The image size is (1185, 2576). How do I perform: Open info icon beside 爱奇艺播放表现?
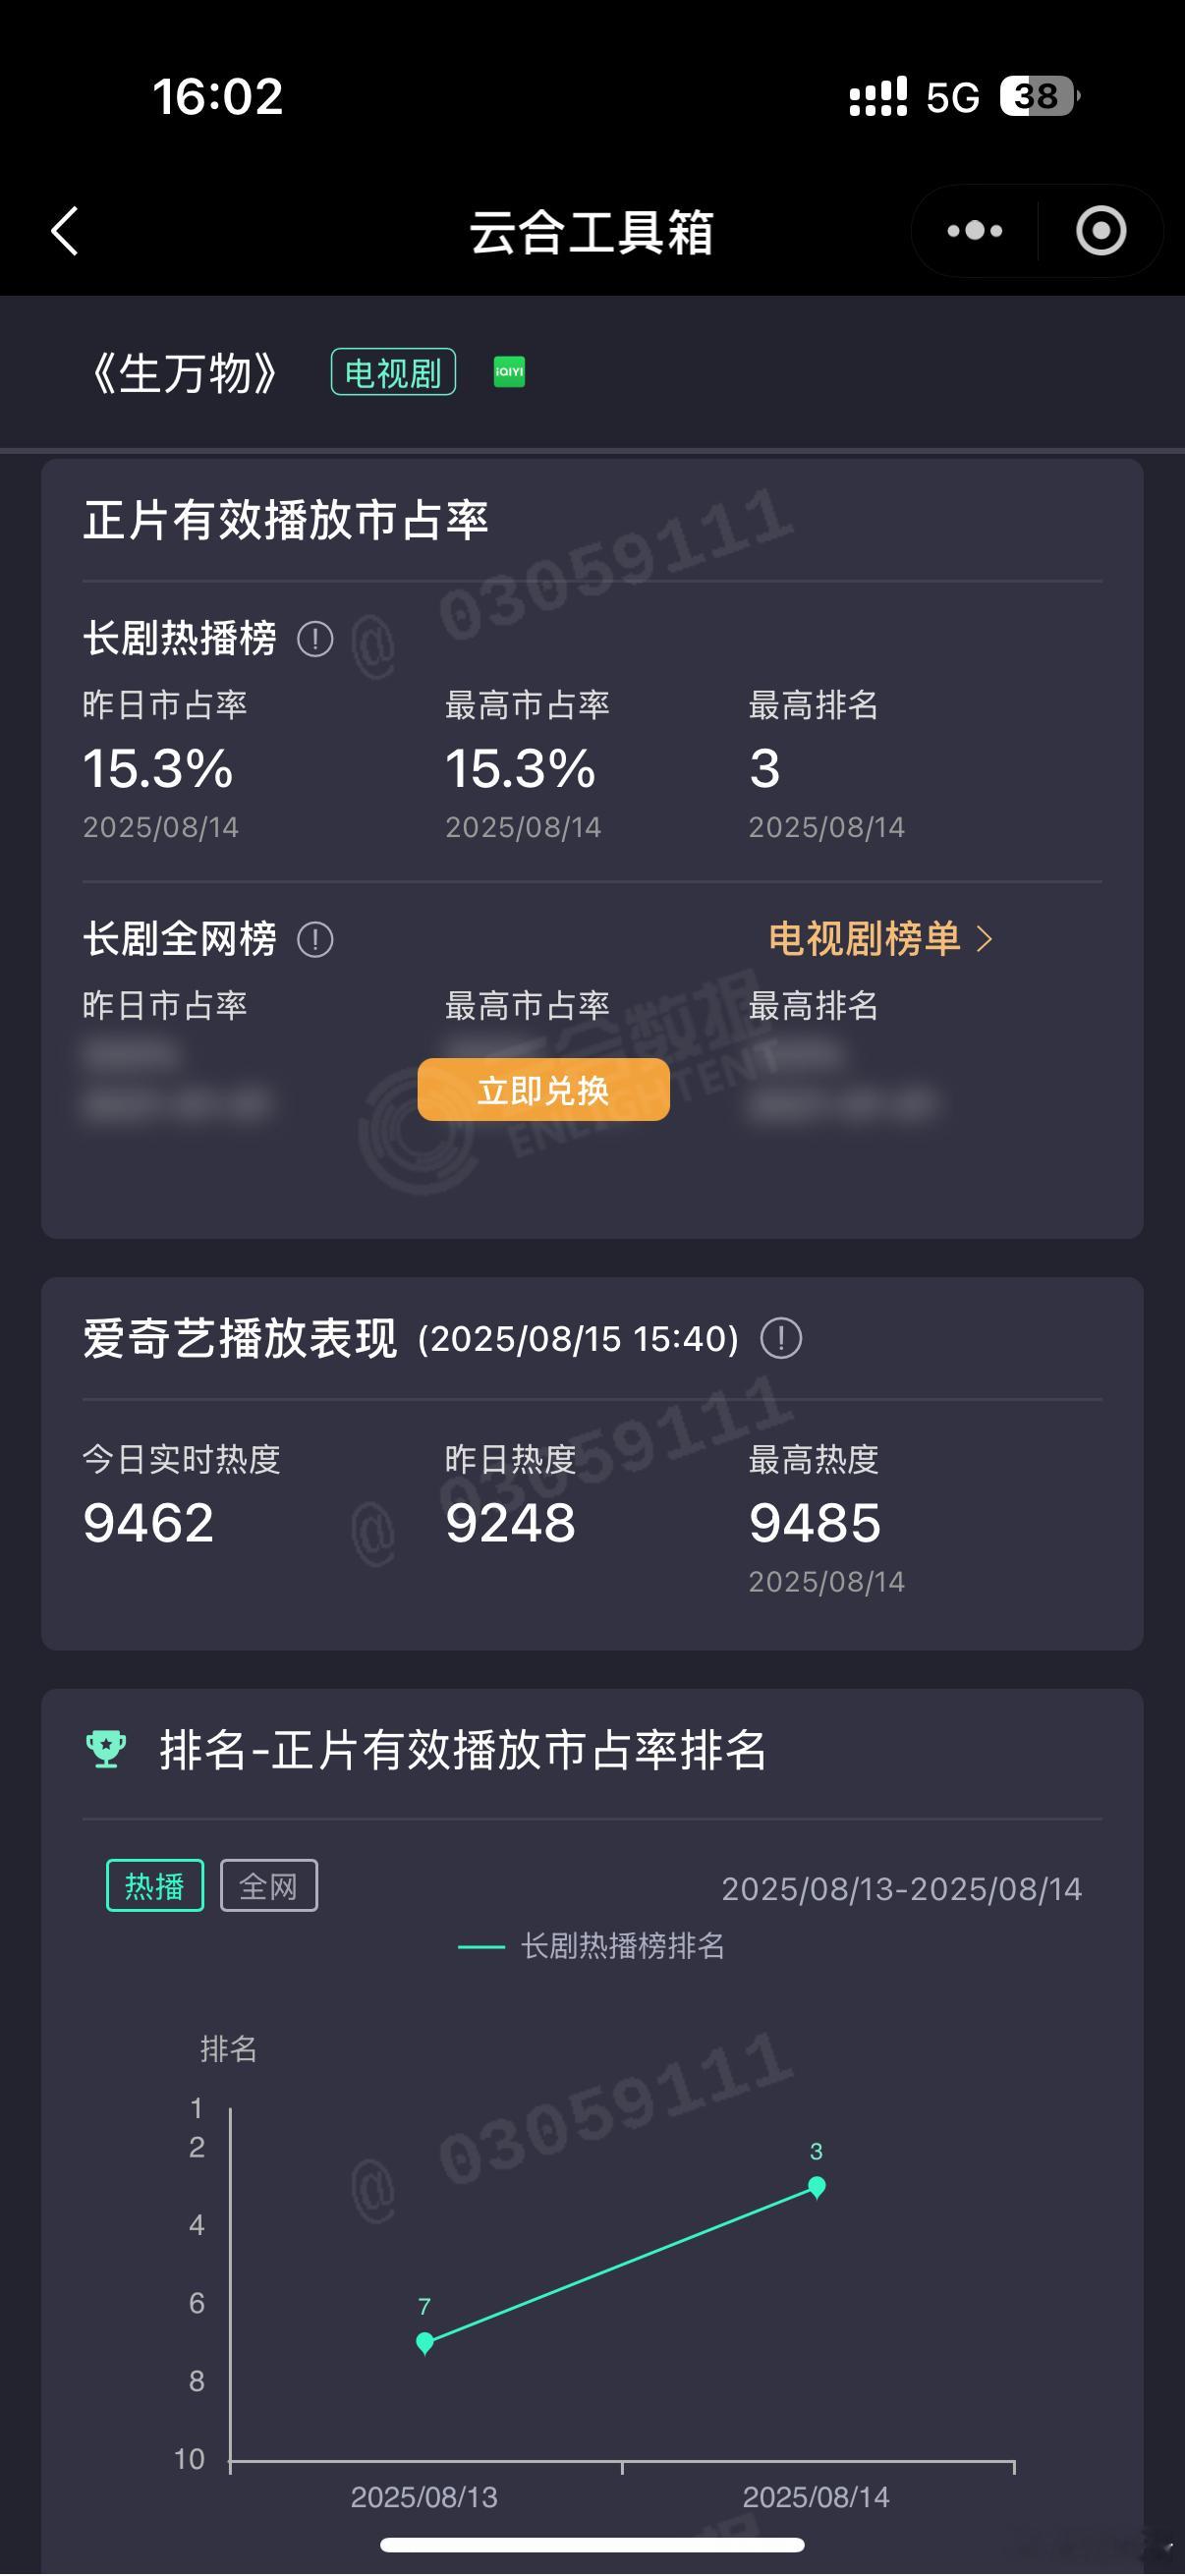click(781, 1338)
